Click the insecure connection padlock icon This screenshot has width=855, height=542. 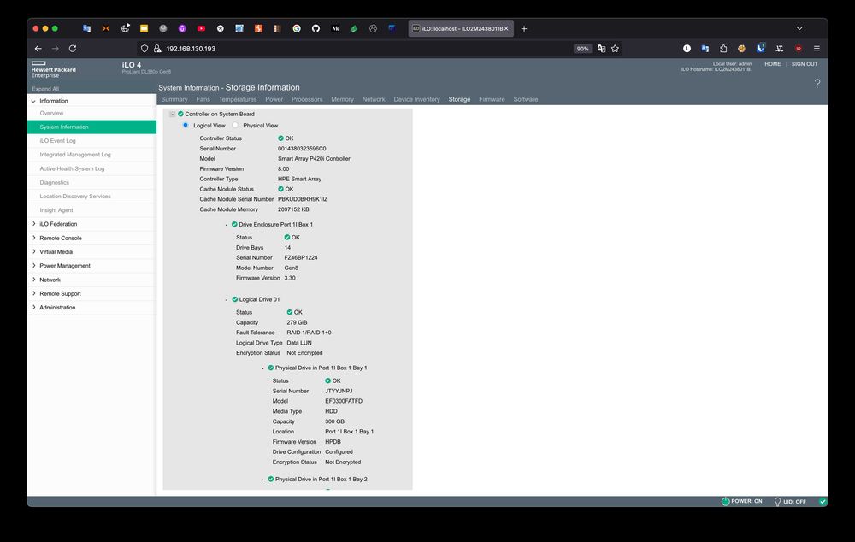click(x=157, y=49)
